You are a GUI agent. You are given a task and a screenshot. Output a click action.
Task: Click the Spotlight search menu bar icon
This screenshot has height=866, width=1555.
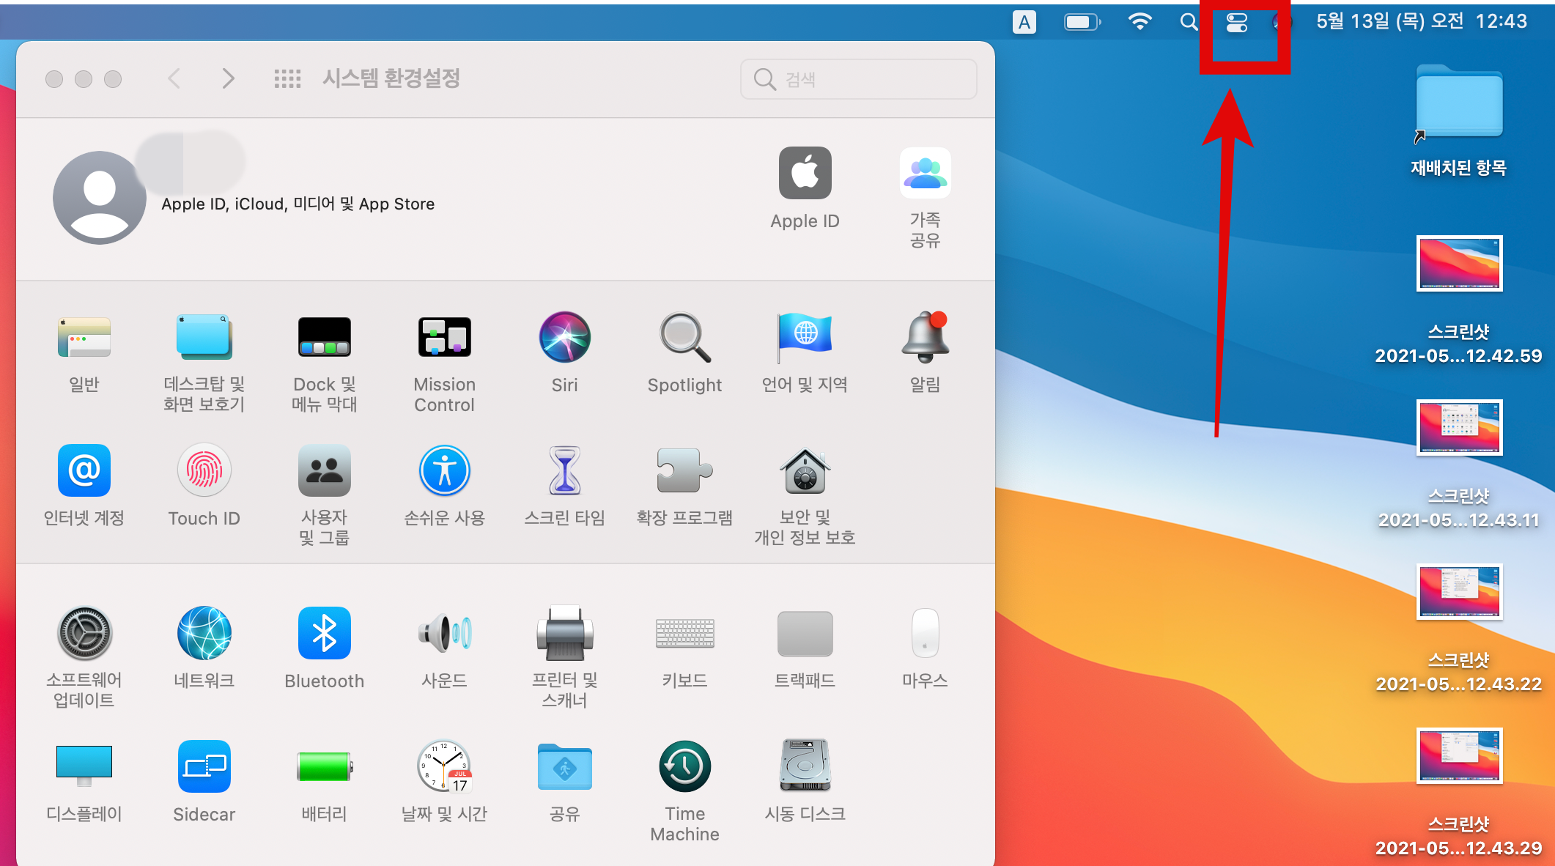(1189, 22)
